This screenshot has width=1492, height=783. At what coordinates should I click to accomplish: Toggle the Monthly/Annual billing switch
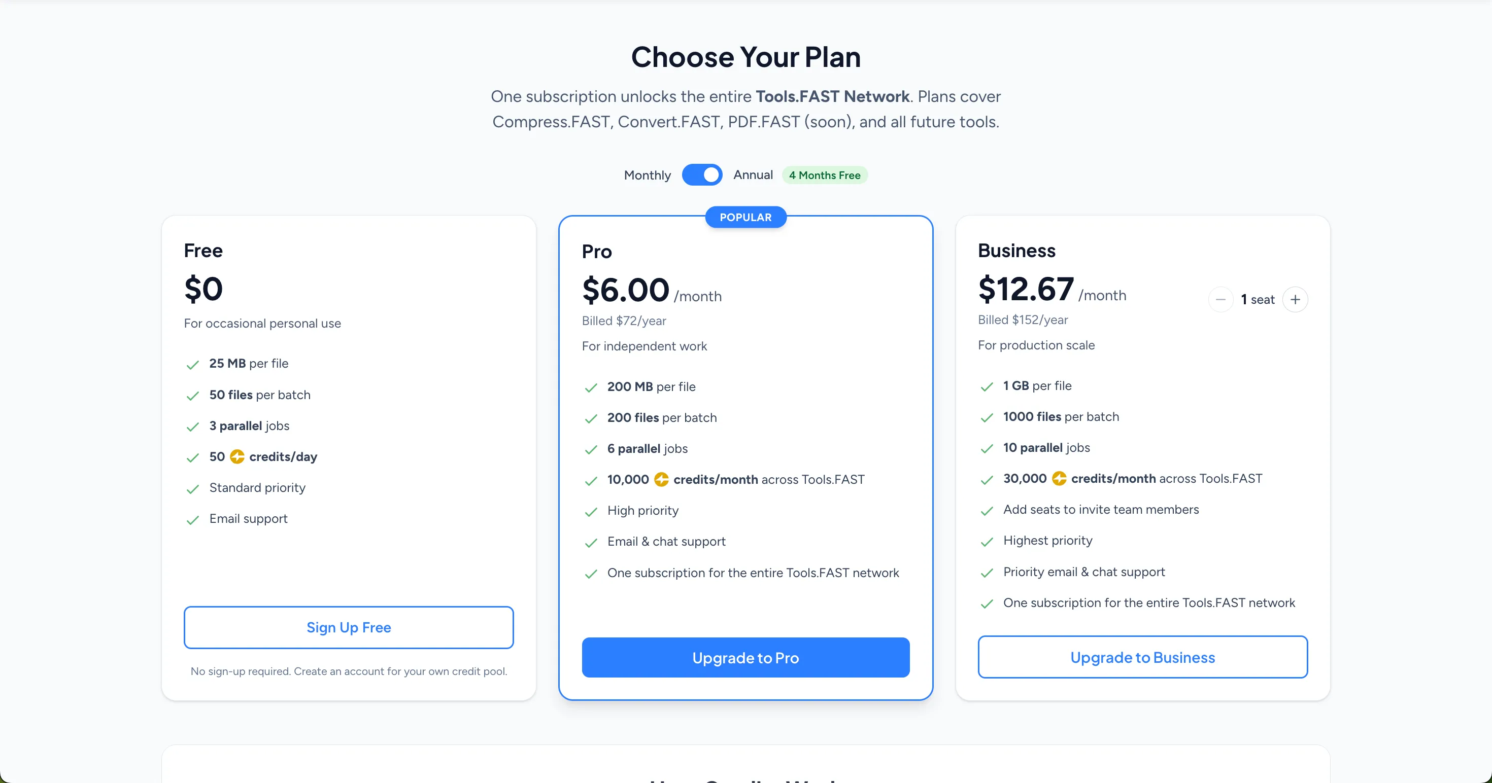(x=701, y=175)
